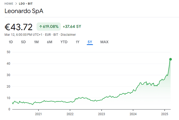179x120 pixels.
Task: Show the MAX chart range
Action: 104,42
